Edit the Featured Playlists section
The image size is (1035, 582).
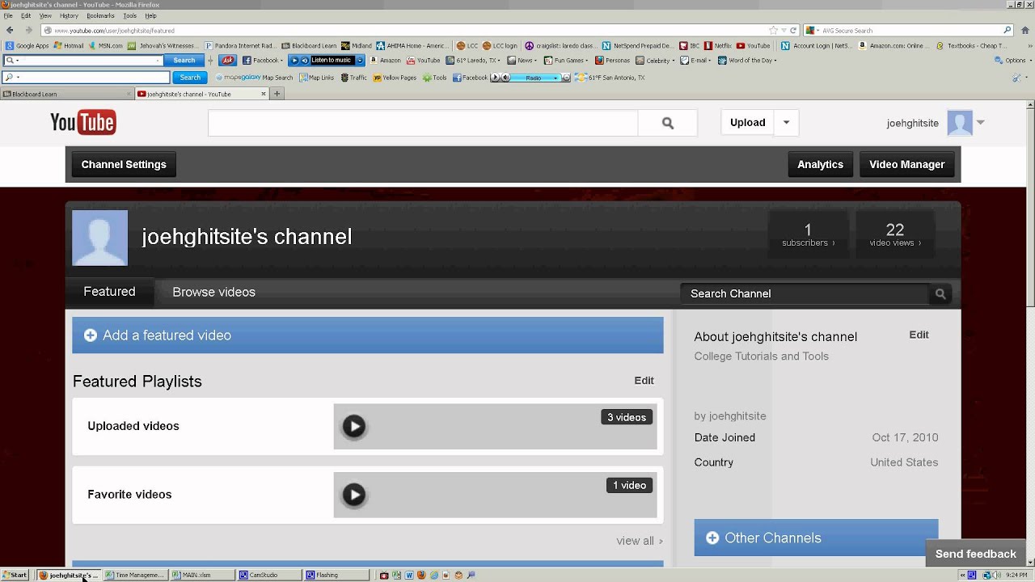[x=644, y=381]
